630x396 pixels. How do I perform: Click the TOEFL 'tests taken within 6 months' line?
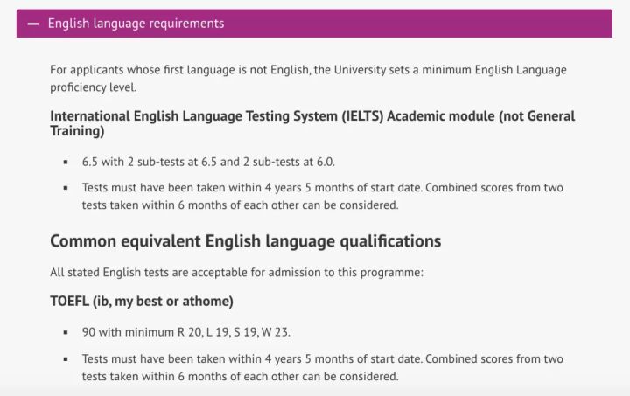[240, 377]
